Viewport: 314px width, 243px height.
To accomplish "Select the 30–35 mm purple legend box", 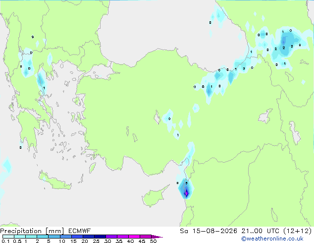I will pos(111,237).
